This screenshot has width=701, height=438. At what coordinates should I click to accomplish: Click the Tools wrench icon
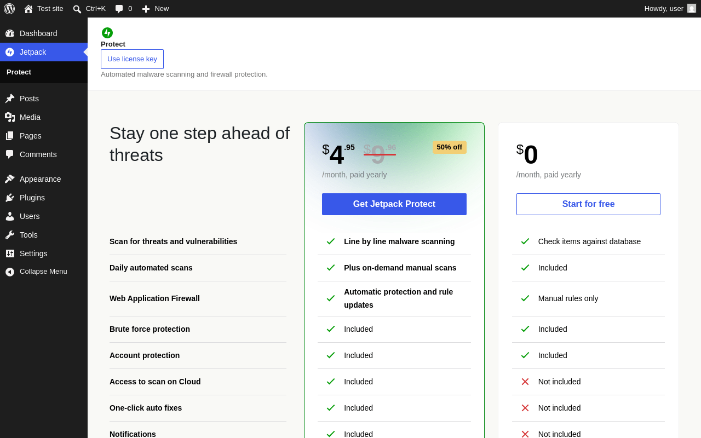point(10,235)
